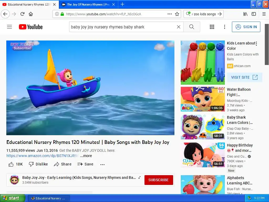Open the Firefox library icon
The height and width of the screenshot is (202, 269).
pyautogui.click(x=245, y=14)
